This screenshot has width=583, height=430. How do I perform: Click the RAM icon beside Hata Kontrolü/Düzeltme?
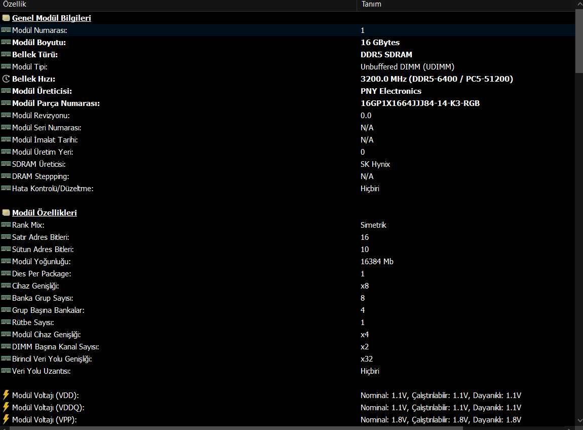click(6, 188)
